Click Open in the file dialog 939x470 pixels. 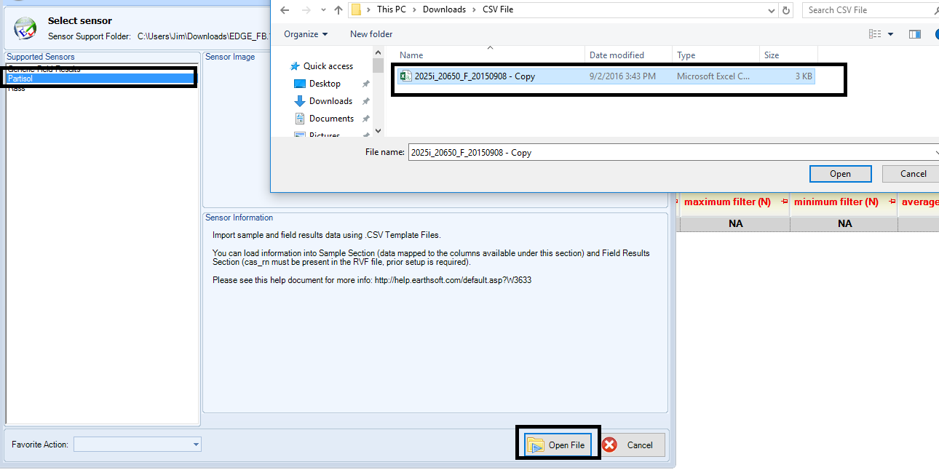(x=840, y=174)
